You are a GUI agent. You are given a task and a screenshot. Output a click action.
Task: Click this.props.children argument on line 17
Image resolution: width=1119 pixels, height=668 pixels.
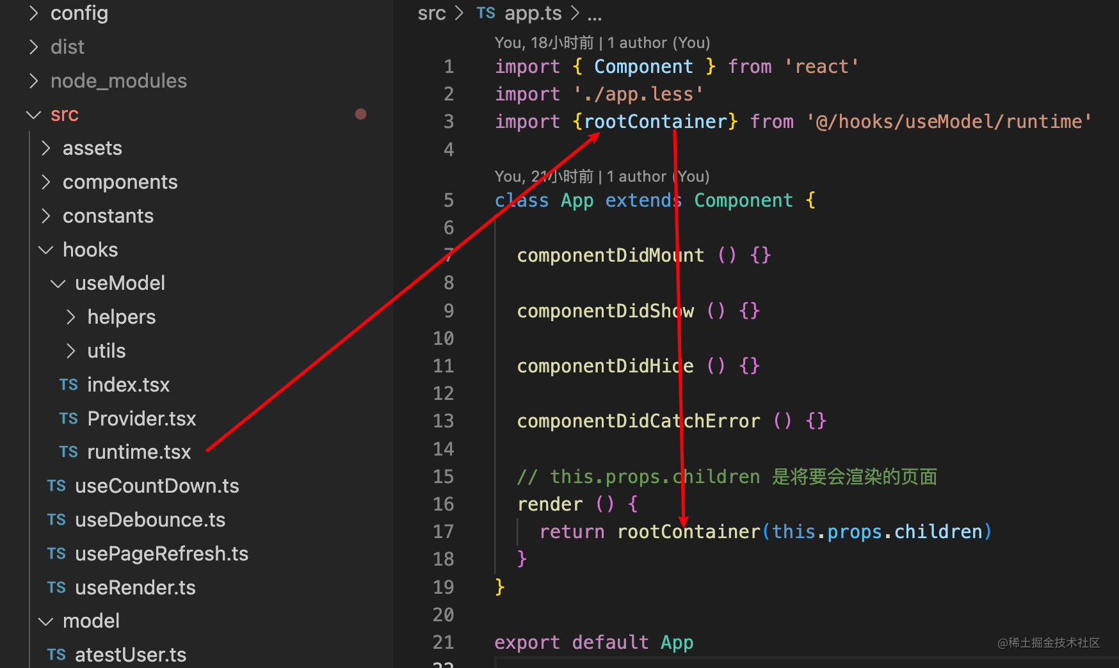click(877, 532)
